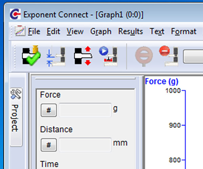Click the Force value field in grams

(x=85, y=110)
